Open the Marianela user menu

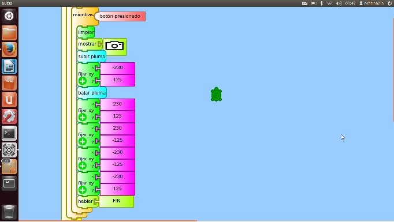(371, 3)
